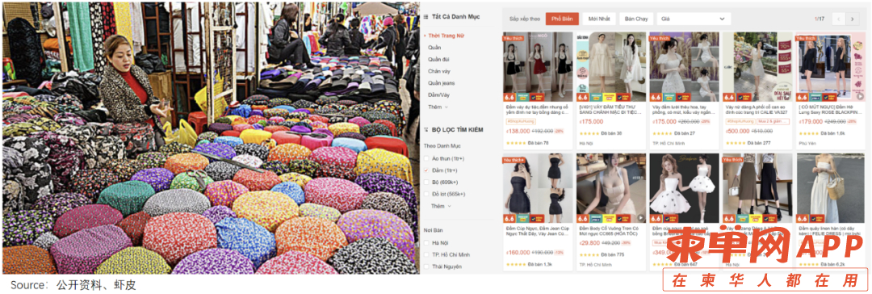This screenshot has height=294, width=872.
Task: Go to the next results page arrow
Action: tap(853, 19)
